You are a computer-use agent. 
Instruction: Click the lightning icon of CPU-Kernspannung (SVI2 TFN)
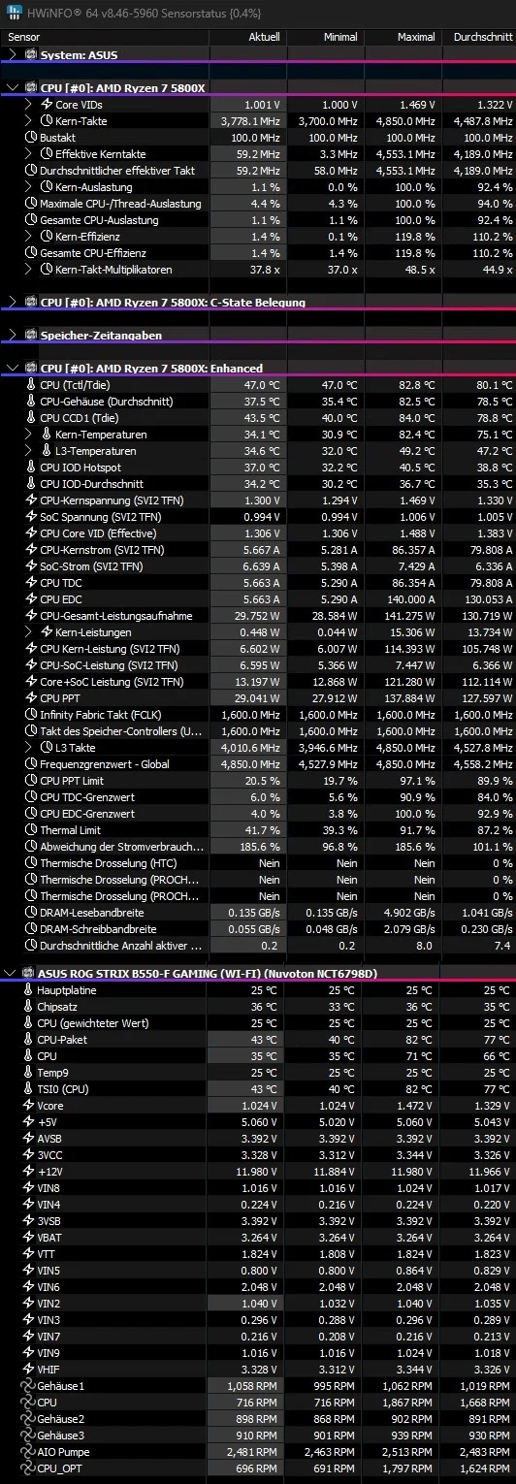pos(29,500)
